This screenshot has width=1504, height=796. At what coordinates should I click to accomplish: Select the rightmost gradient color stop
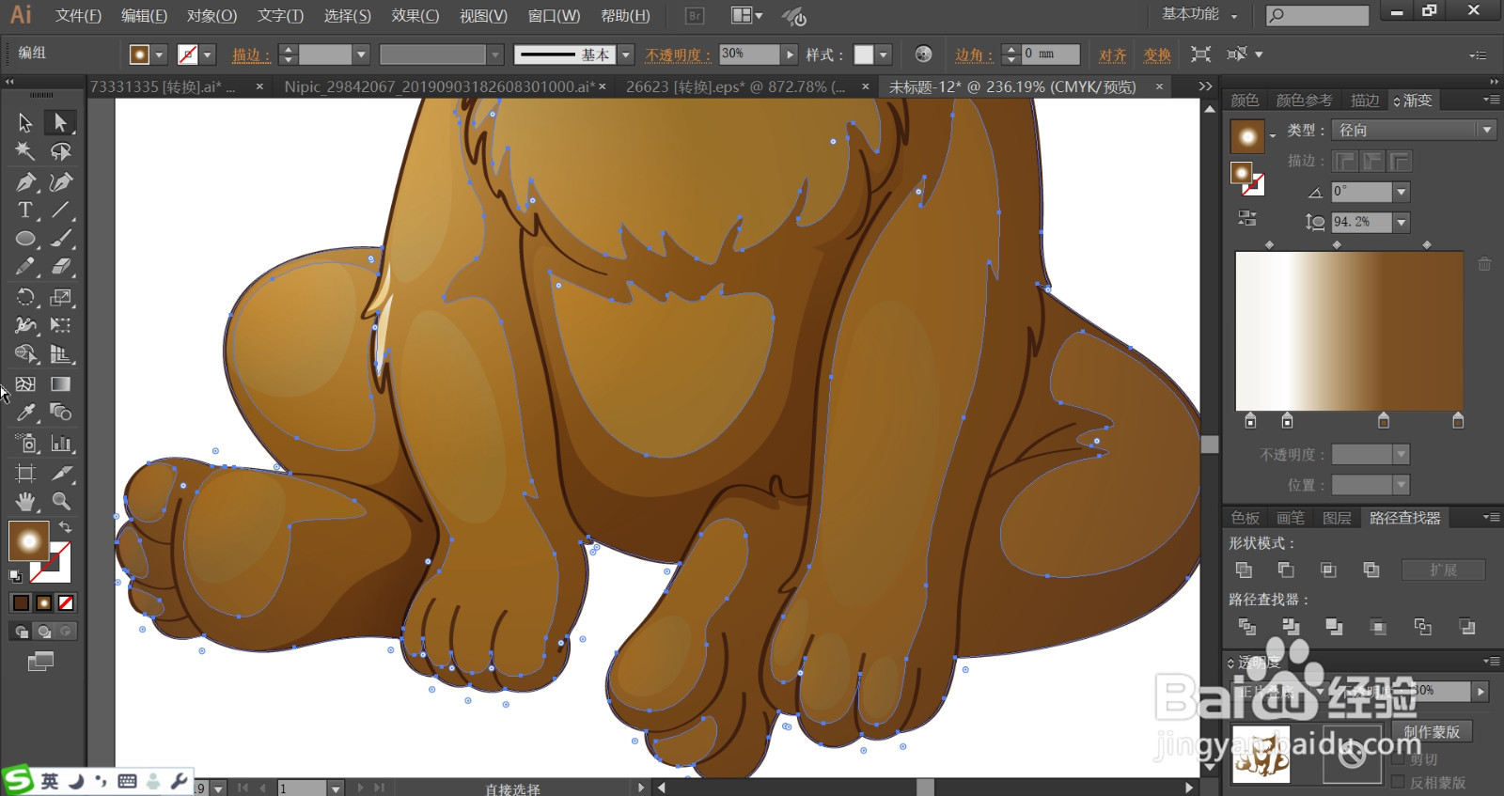pos(1458,421)
